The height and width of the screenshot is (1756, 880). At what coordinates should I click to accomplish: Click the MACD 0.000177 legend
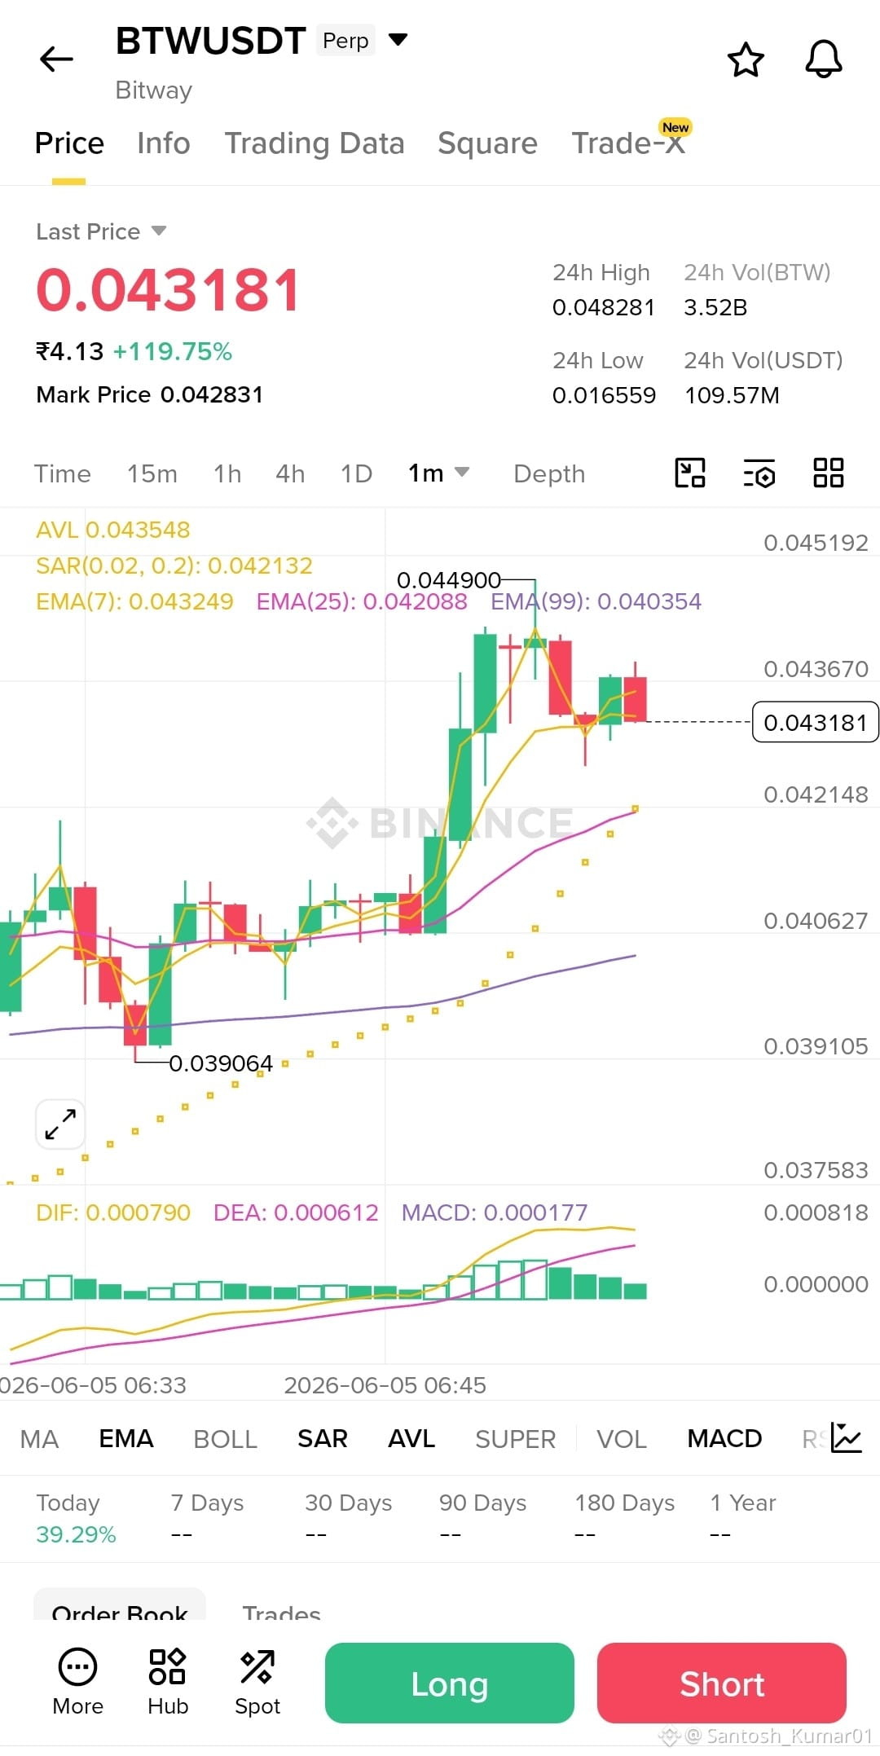[x=495, y=1212]
